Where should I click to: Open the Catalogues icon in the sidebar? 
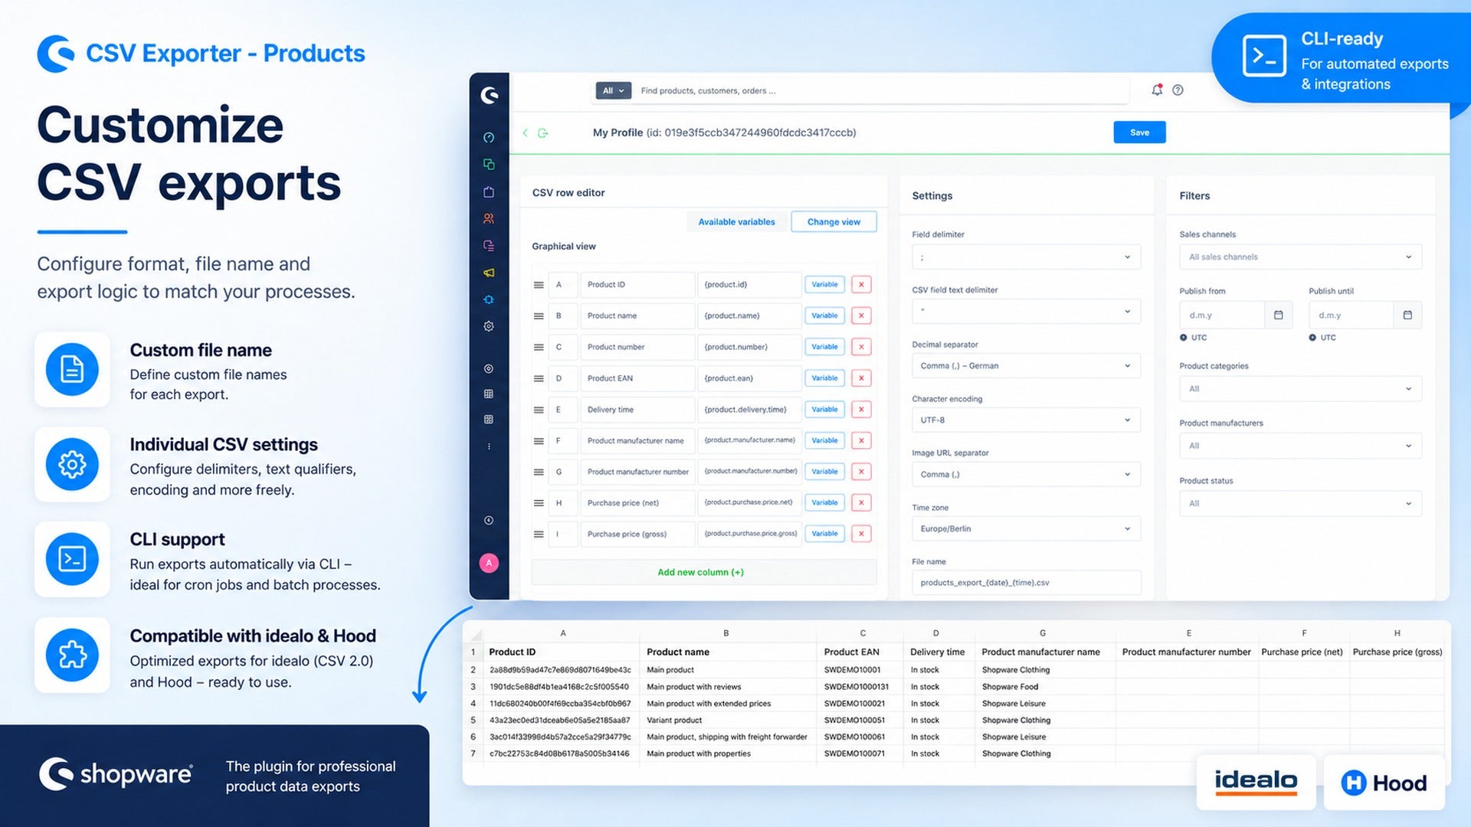(x=489, y=165)
